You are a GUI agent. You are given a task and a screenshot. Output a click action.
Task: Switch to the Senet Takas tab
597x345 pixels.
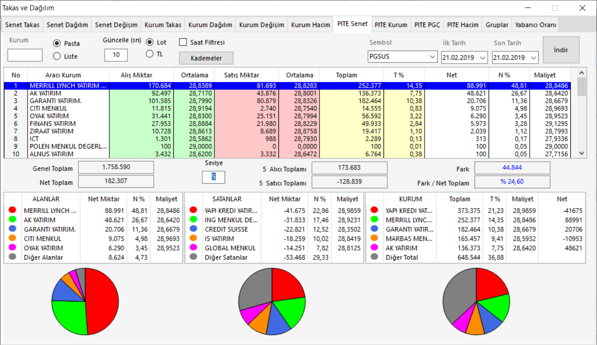coord(22,25)
